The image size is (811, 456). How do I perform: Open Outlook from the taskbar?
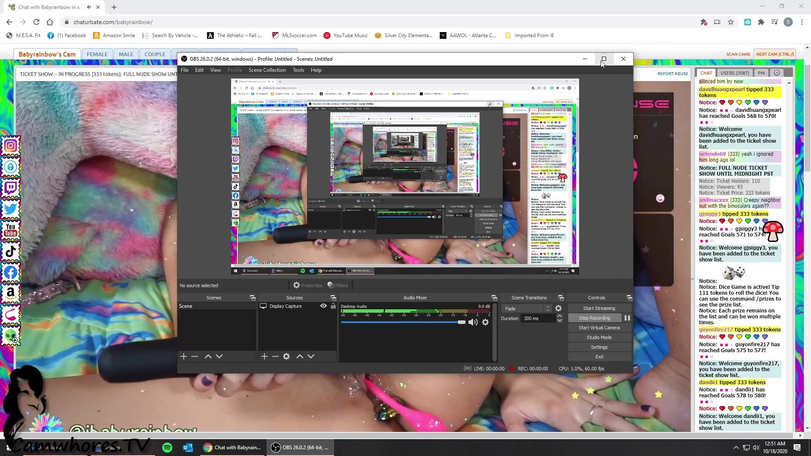[x=188, y=448]
